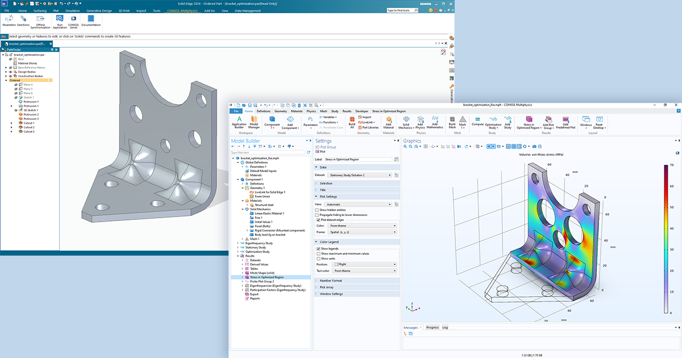This screenshot has width=682, height=358.
Task: Enable the Show units option
Action: coord(317,259)
